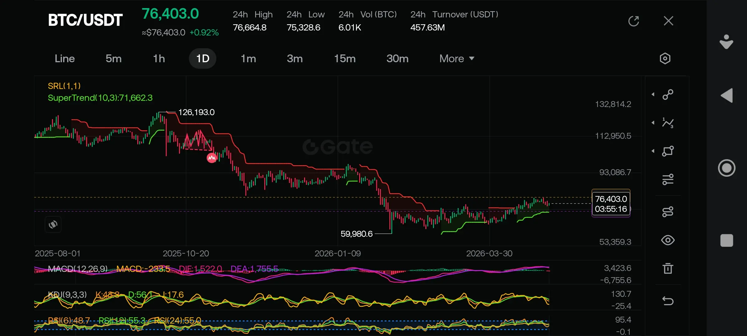This screenshot has width=747, height=336.
Task: Tap the Line chart type button
Action: tap(65, 58)
